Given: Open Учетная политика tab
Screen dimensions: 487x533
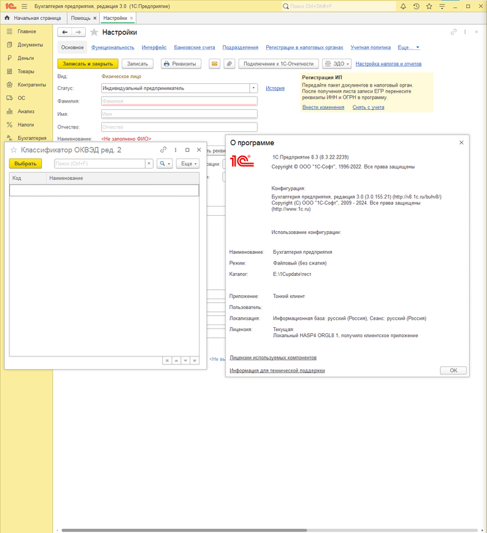Looking at the screenshot, I should tap(371, 47).
